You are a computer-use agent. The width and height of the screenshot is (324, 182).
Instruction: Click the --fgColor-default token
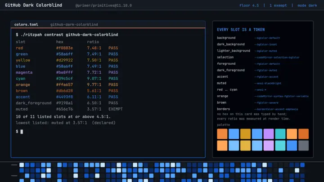[x=267, y=64]
